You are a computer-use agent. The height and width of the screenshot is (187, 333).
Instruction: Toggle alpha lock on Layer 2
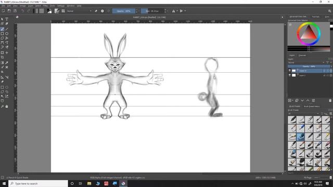(331, 71)
